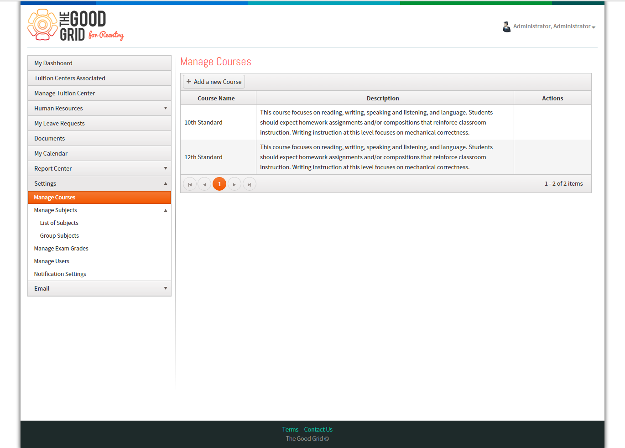This screenshot has width=625, height=448.
Task: Select Manage Courses in sidebar
Action: point(99,198)
